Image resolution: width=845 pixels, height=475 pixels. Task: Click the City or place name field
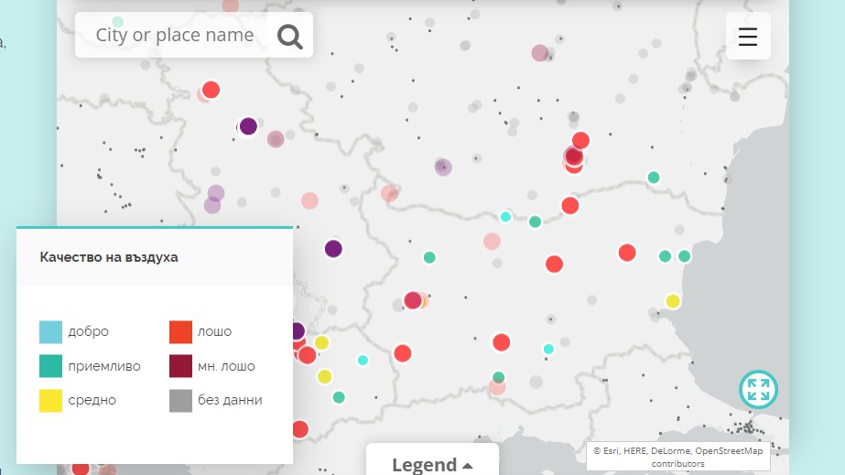[x=175, y=35]
